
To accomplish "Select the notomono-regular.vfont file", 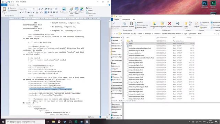I will pyautogui.click(x=136, y=51).
